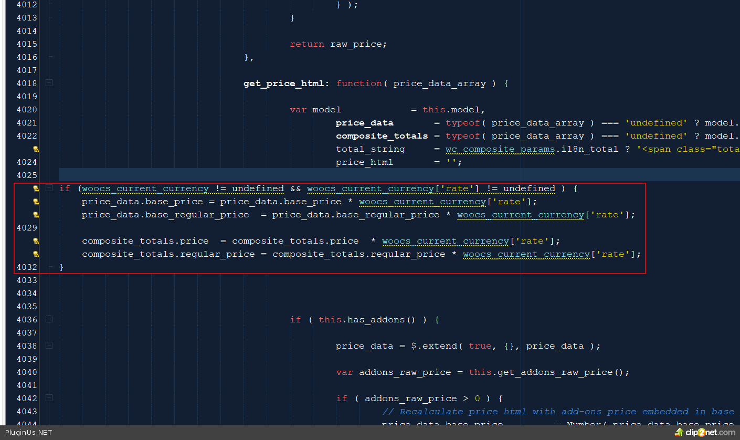Click the empty highlighted line 4025
740x440 pixels.
click(399, 175)
